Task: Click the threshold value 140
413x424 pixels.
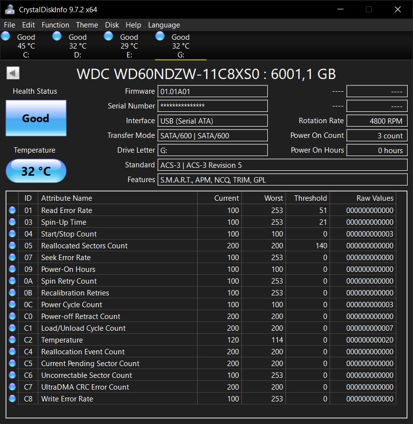Action: coord(321,245)
